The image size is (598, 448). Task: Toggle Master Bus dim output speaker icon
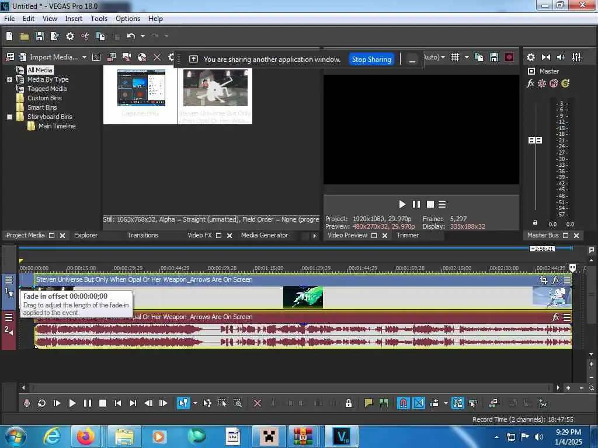tap(561, 57)
